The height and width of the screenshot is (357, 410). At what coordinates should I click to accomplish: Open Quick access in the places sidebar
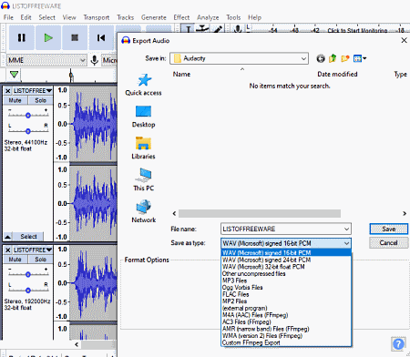(143, 85)
